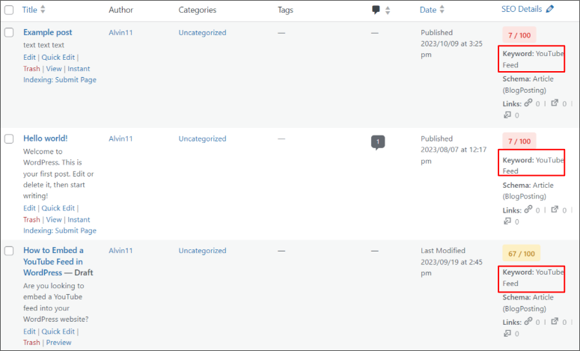Click incoming links icon in Example post row

[x=507, y=115]
